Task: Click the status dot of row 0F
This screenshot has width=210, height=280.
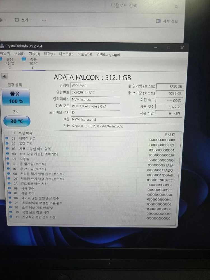Action: pyautogui.click(x=11, y=207)
